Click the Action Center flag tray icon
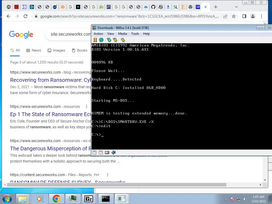This screenshot has width=272, height=204. (x=232, y=199)
